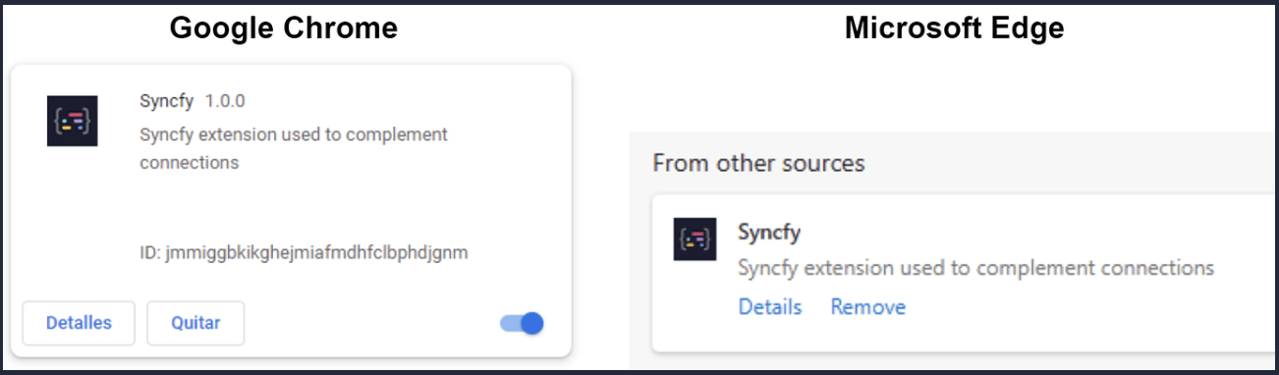Image resolution: width=1279 pixels, height=375 pixels.
Task: Click the Edge extension description text
Action: click(x=976, y=268)
